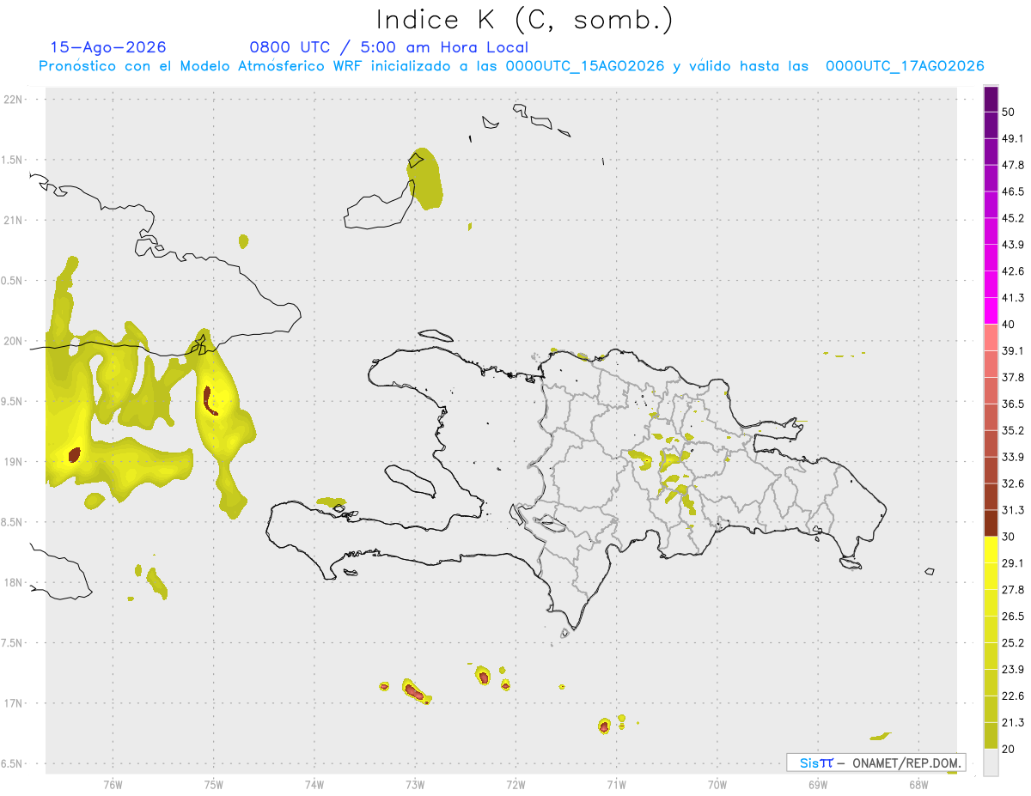Click the legend value 45.2
Image resolution: width=1031 pixels, height=796 pixels.
pyautogui.click(x=1013, y=218)
